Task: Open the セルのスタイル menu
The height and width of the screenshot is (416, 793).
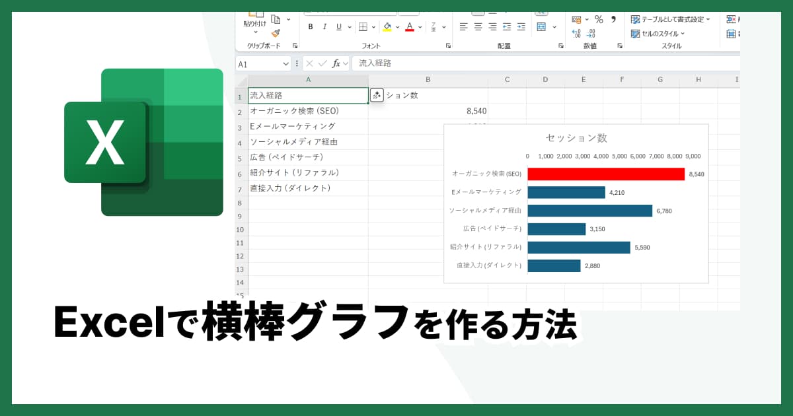Action: (661, 34)
